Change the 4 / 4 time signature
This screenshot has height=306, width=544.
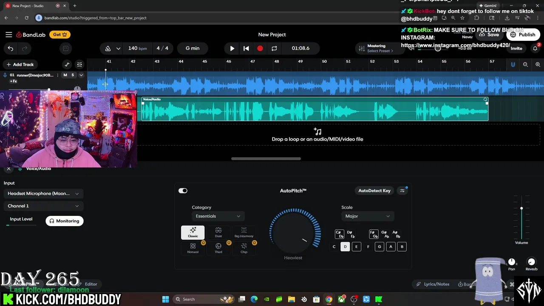point(162,48)
